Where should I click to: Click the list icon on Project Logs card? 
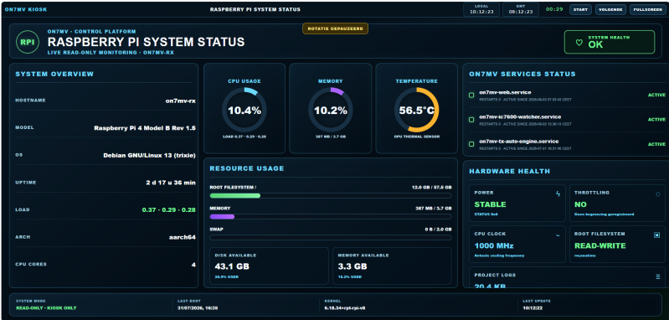657,276
